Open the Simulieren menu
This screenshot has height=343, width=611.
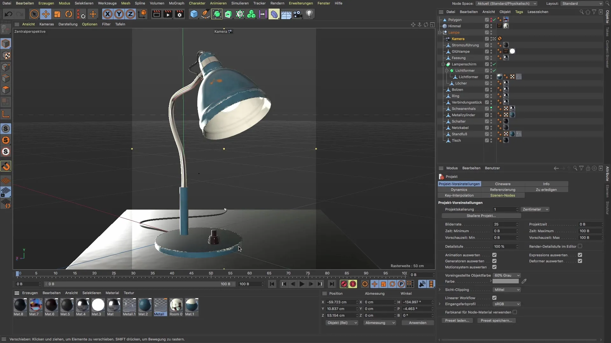240,3
